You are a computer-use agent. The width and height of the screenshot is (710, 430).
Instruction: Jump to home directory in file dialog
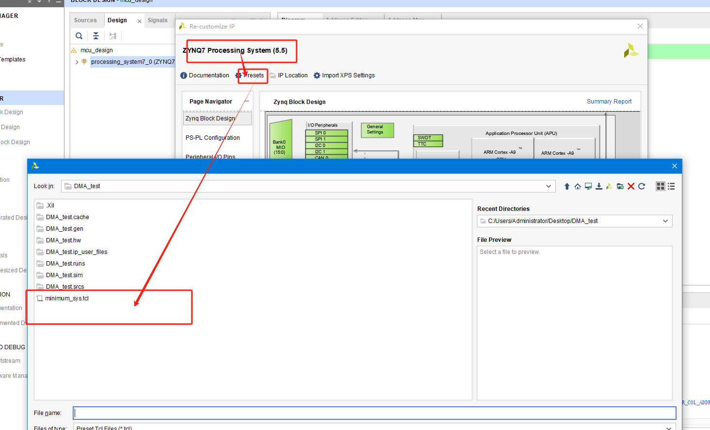[578, 186]
